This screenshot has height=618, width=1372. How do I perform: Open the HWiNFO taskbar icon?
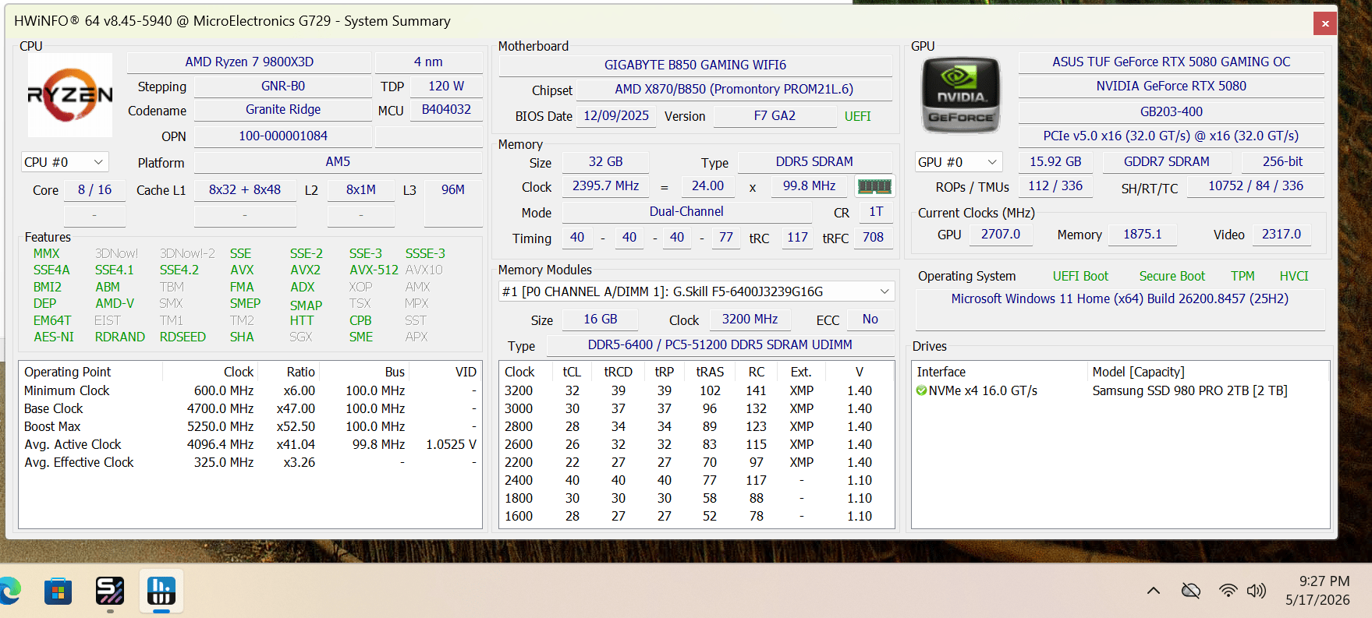tap(161, 591)
